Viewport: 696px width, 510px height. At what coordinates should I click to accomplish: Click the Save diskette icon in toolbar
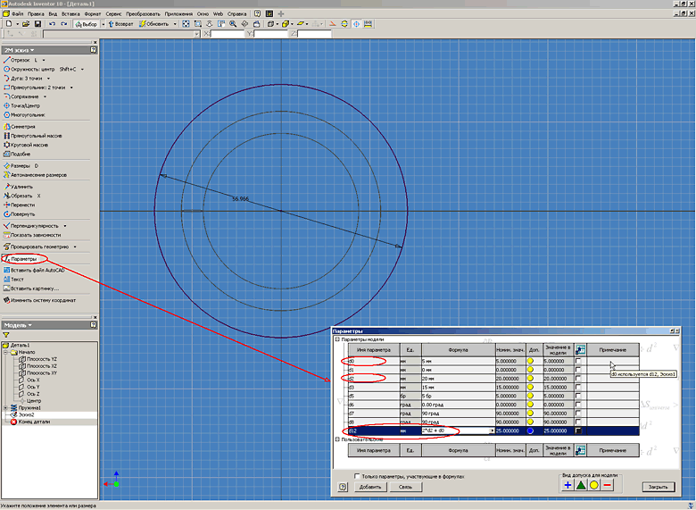point(37,24)
